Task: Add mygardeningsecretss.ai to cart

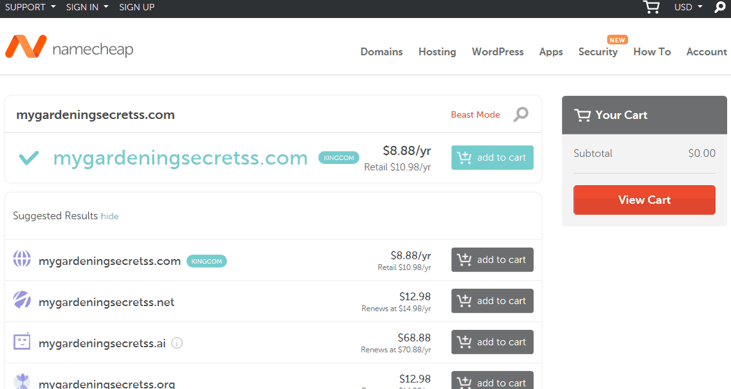Action: click(492, 342)
